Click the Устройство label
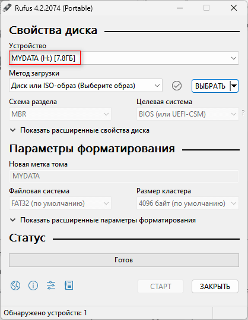The width and height of the screenshot is (248, 320). [x=28, y=46]
